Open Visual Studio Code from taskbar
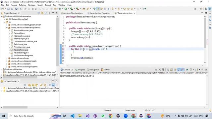 click(x=72, y=116)
